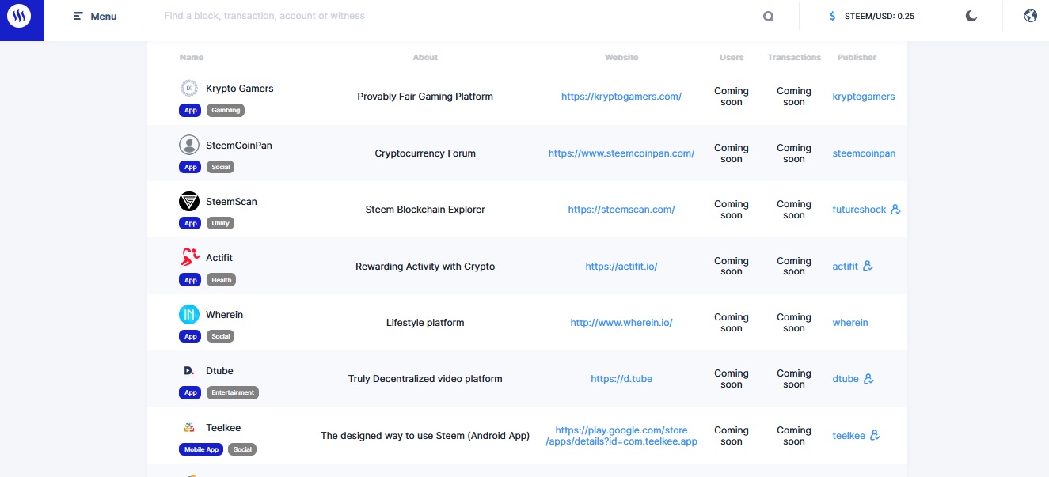The image size is (1049, 477).
Task: Open wherein publisher profile
Action: [x=850, y=323]
